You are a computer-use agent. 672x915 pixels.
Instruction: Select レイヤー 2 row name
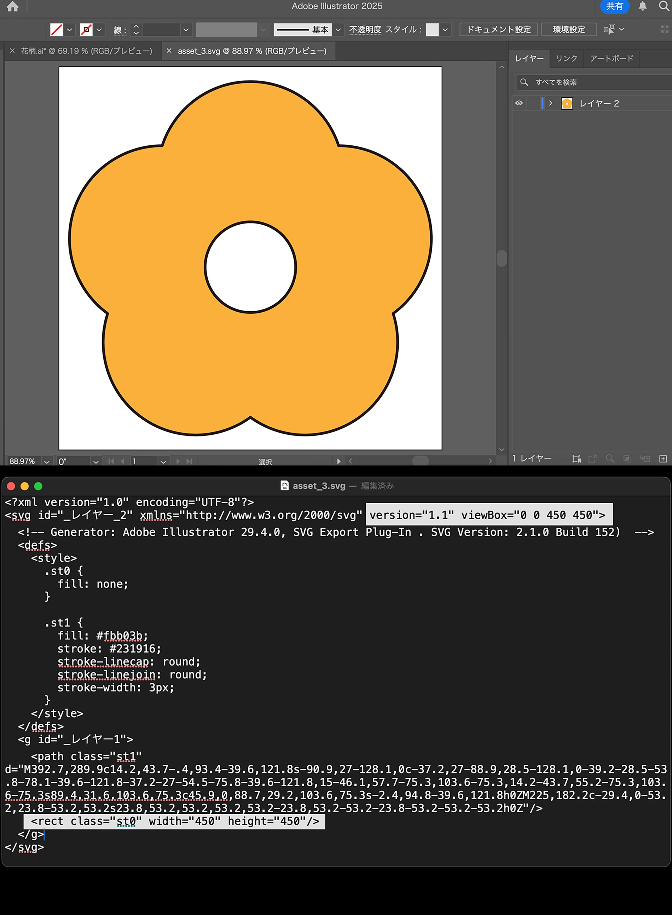pos(599,103)
